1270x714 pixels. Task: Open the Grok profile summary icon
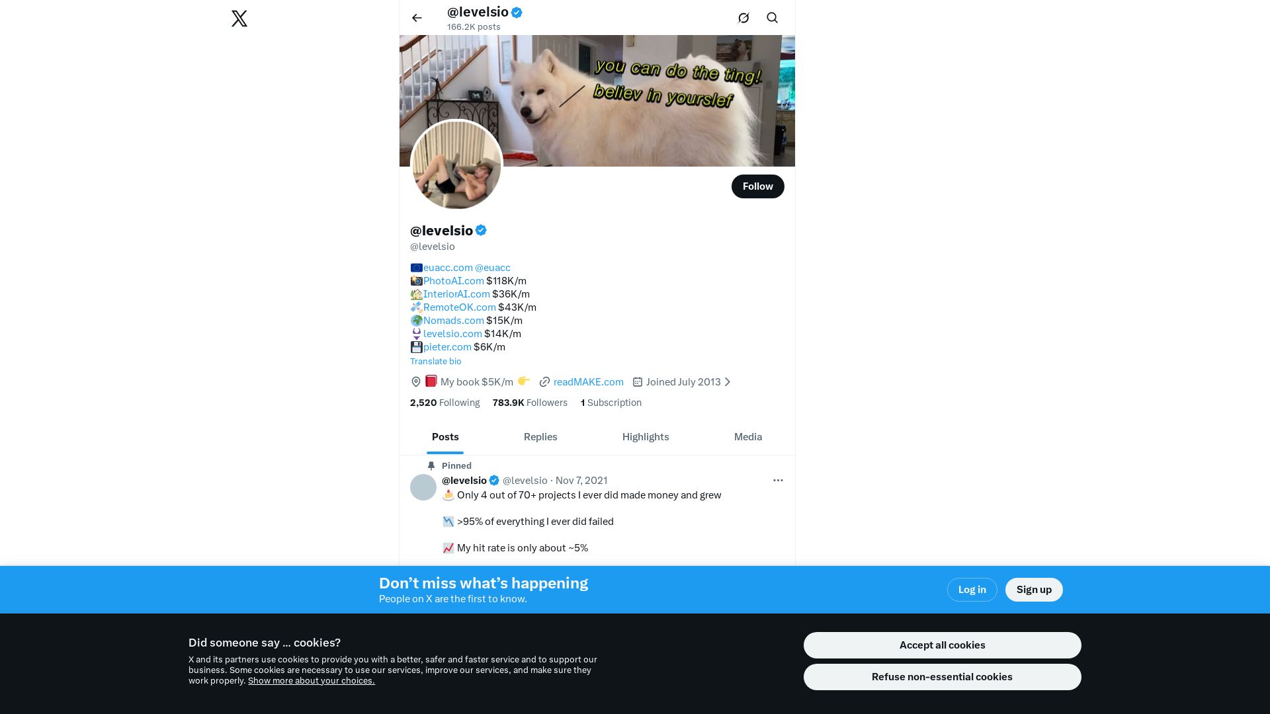pos(743,18)
